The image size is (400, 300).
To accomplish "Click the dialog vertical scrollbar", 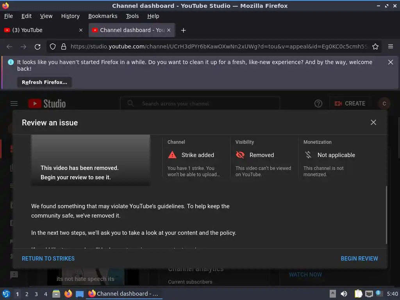I will [x=386, y=215].
